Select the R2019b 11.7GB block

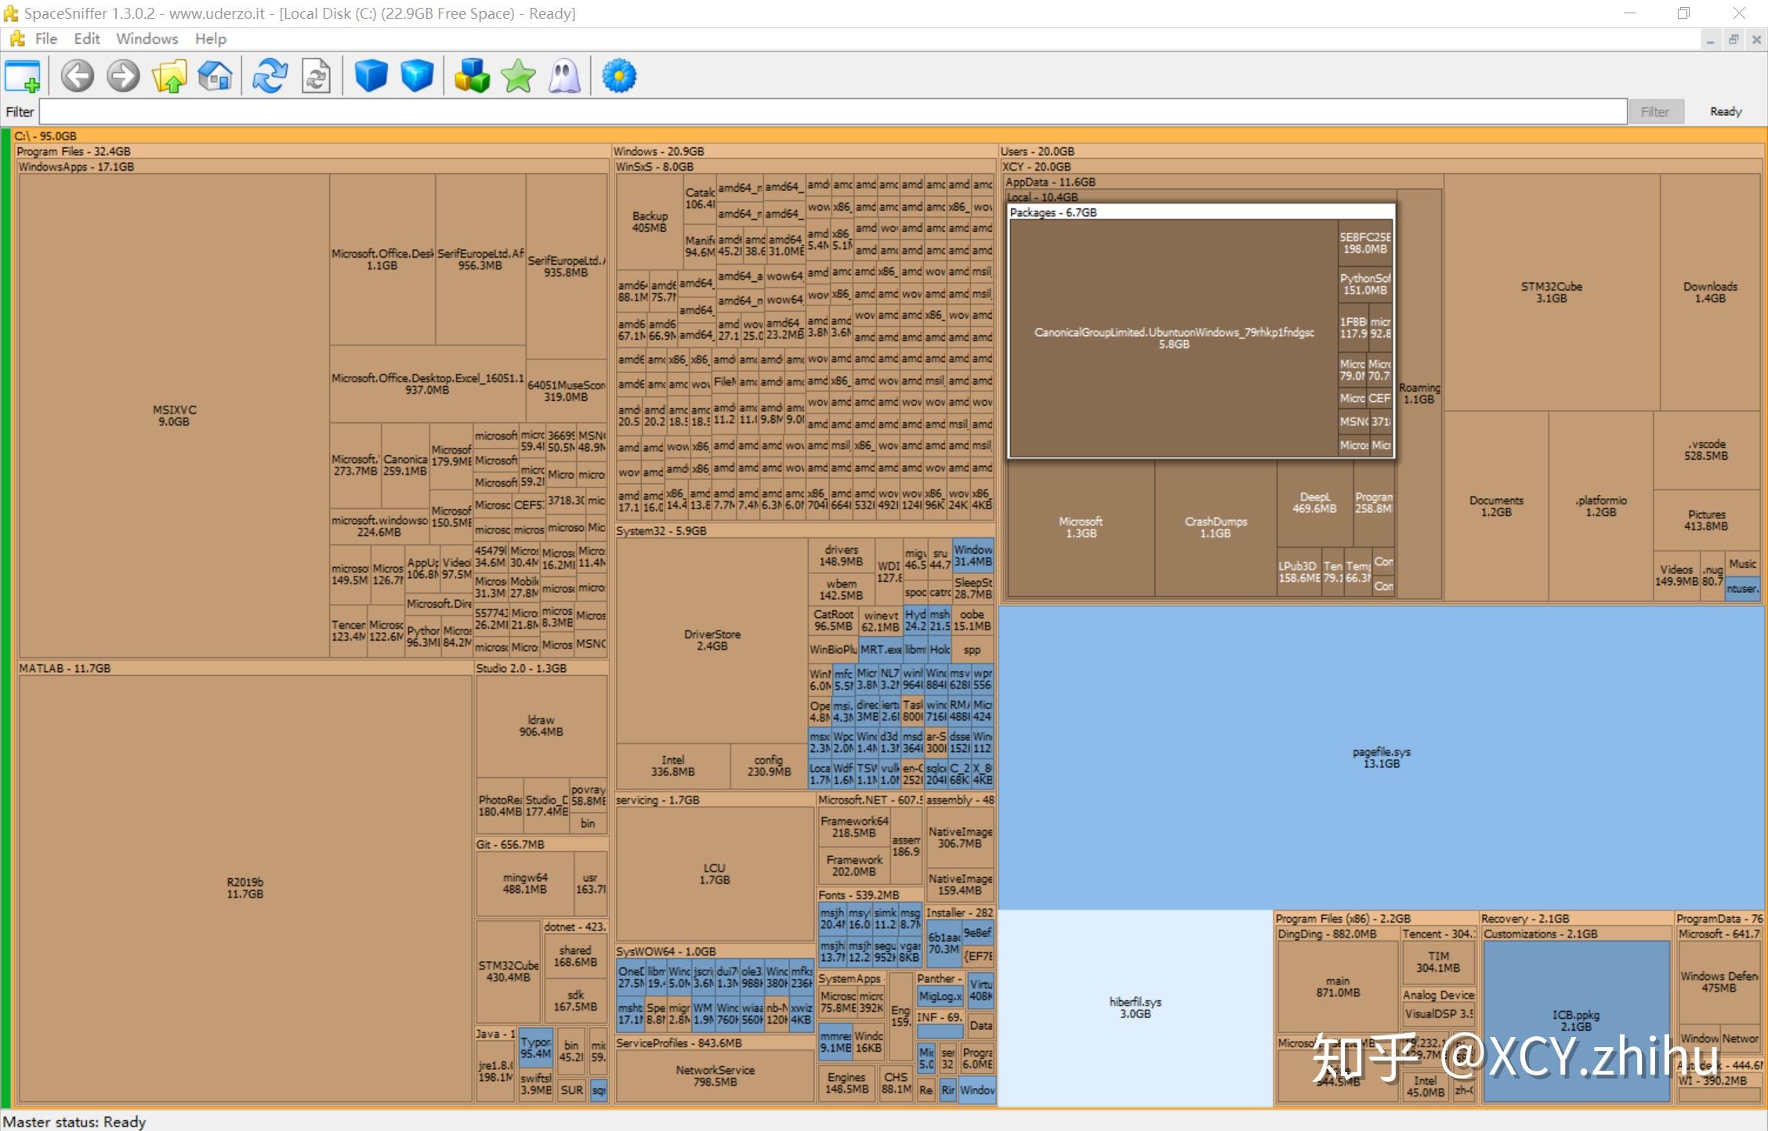245,888
